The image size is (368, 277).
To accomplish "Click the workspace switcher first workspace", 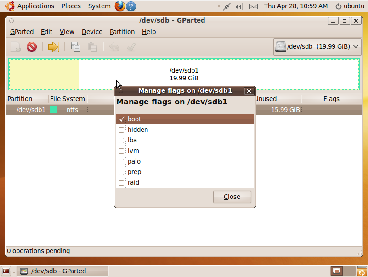I will (x=337, y=271).
